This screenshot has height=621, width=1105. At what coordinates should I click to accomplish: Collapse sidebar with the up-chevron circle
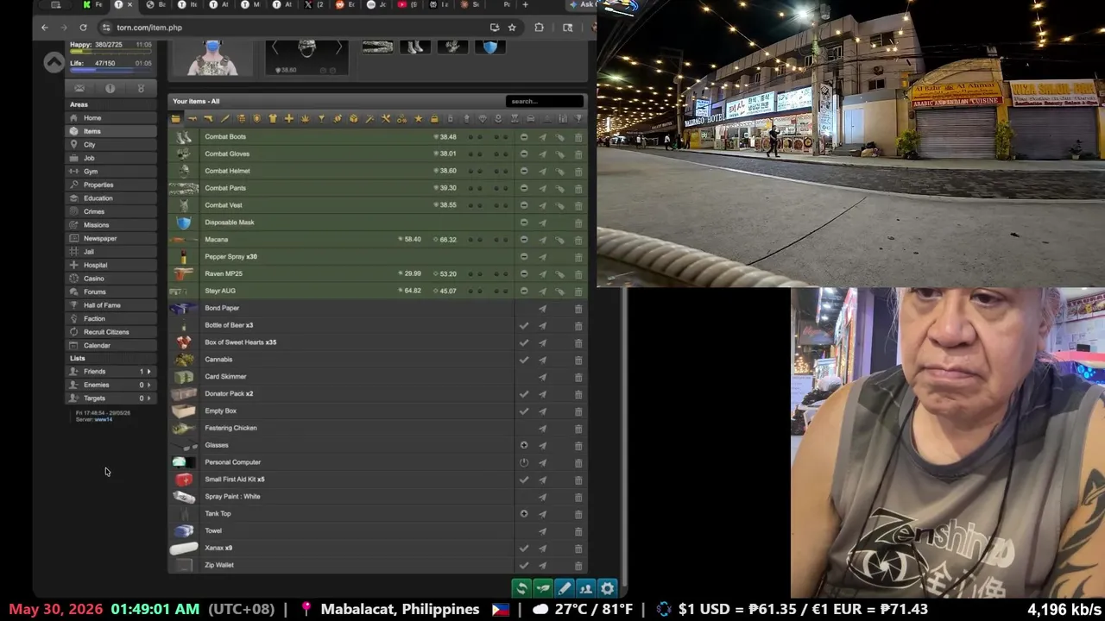coord(54,62)
